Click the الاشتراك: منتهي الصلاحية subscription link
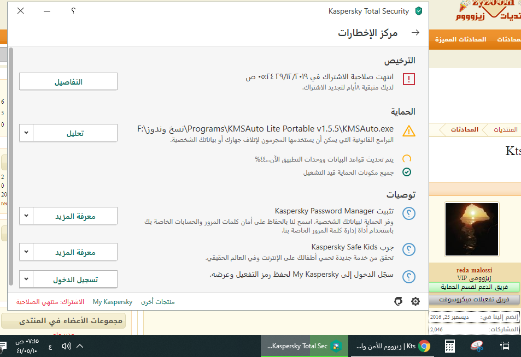 point(50,302)
